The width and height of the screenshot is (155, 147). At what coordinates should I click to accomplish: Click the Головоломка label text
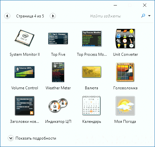tap(125, 88)
